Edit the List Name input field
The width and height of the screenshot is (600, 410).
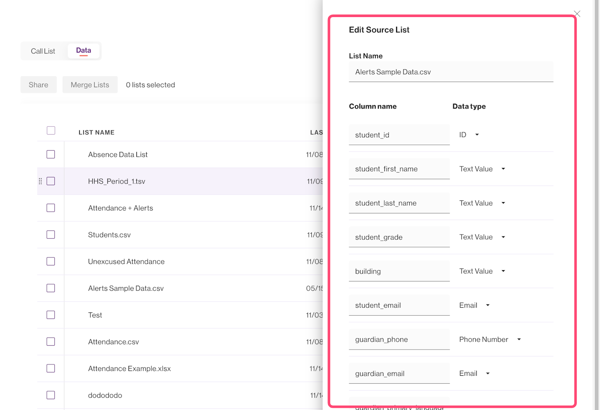pyautogui.click(x=451, y=72)
